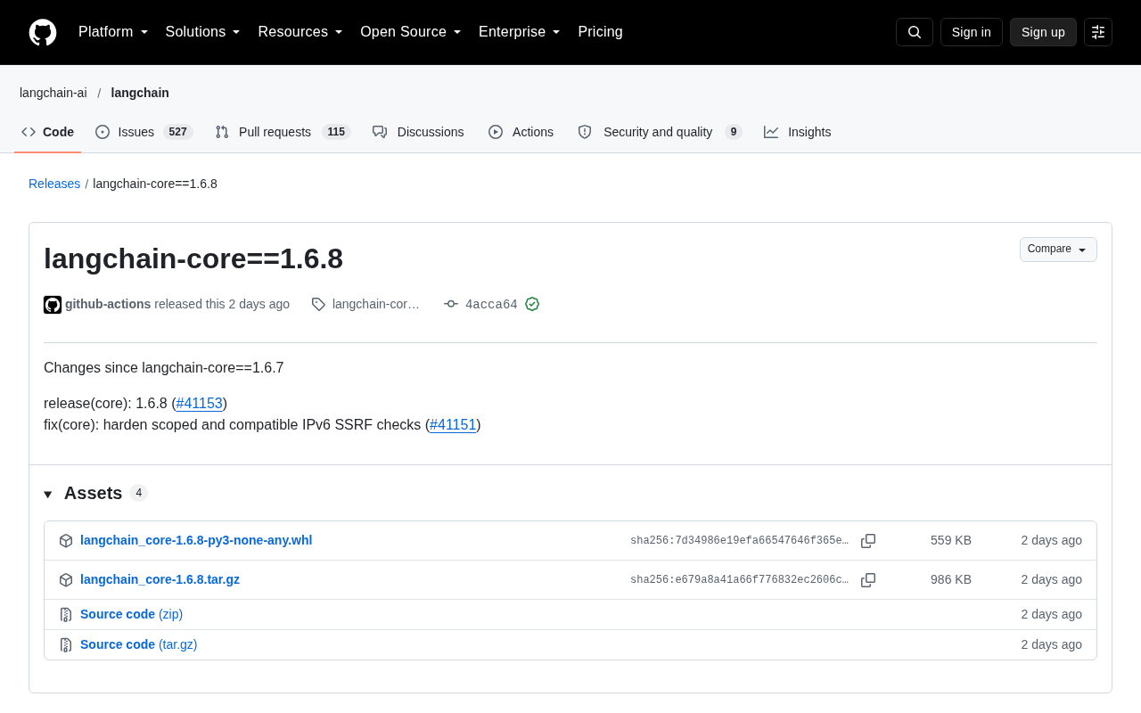Image resolution: width=1141 pixels, height=713 pixels.
Task: Click package icon of the whl file
Action: coord(66,541)
